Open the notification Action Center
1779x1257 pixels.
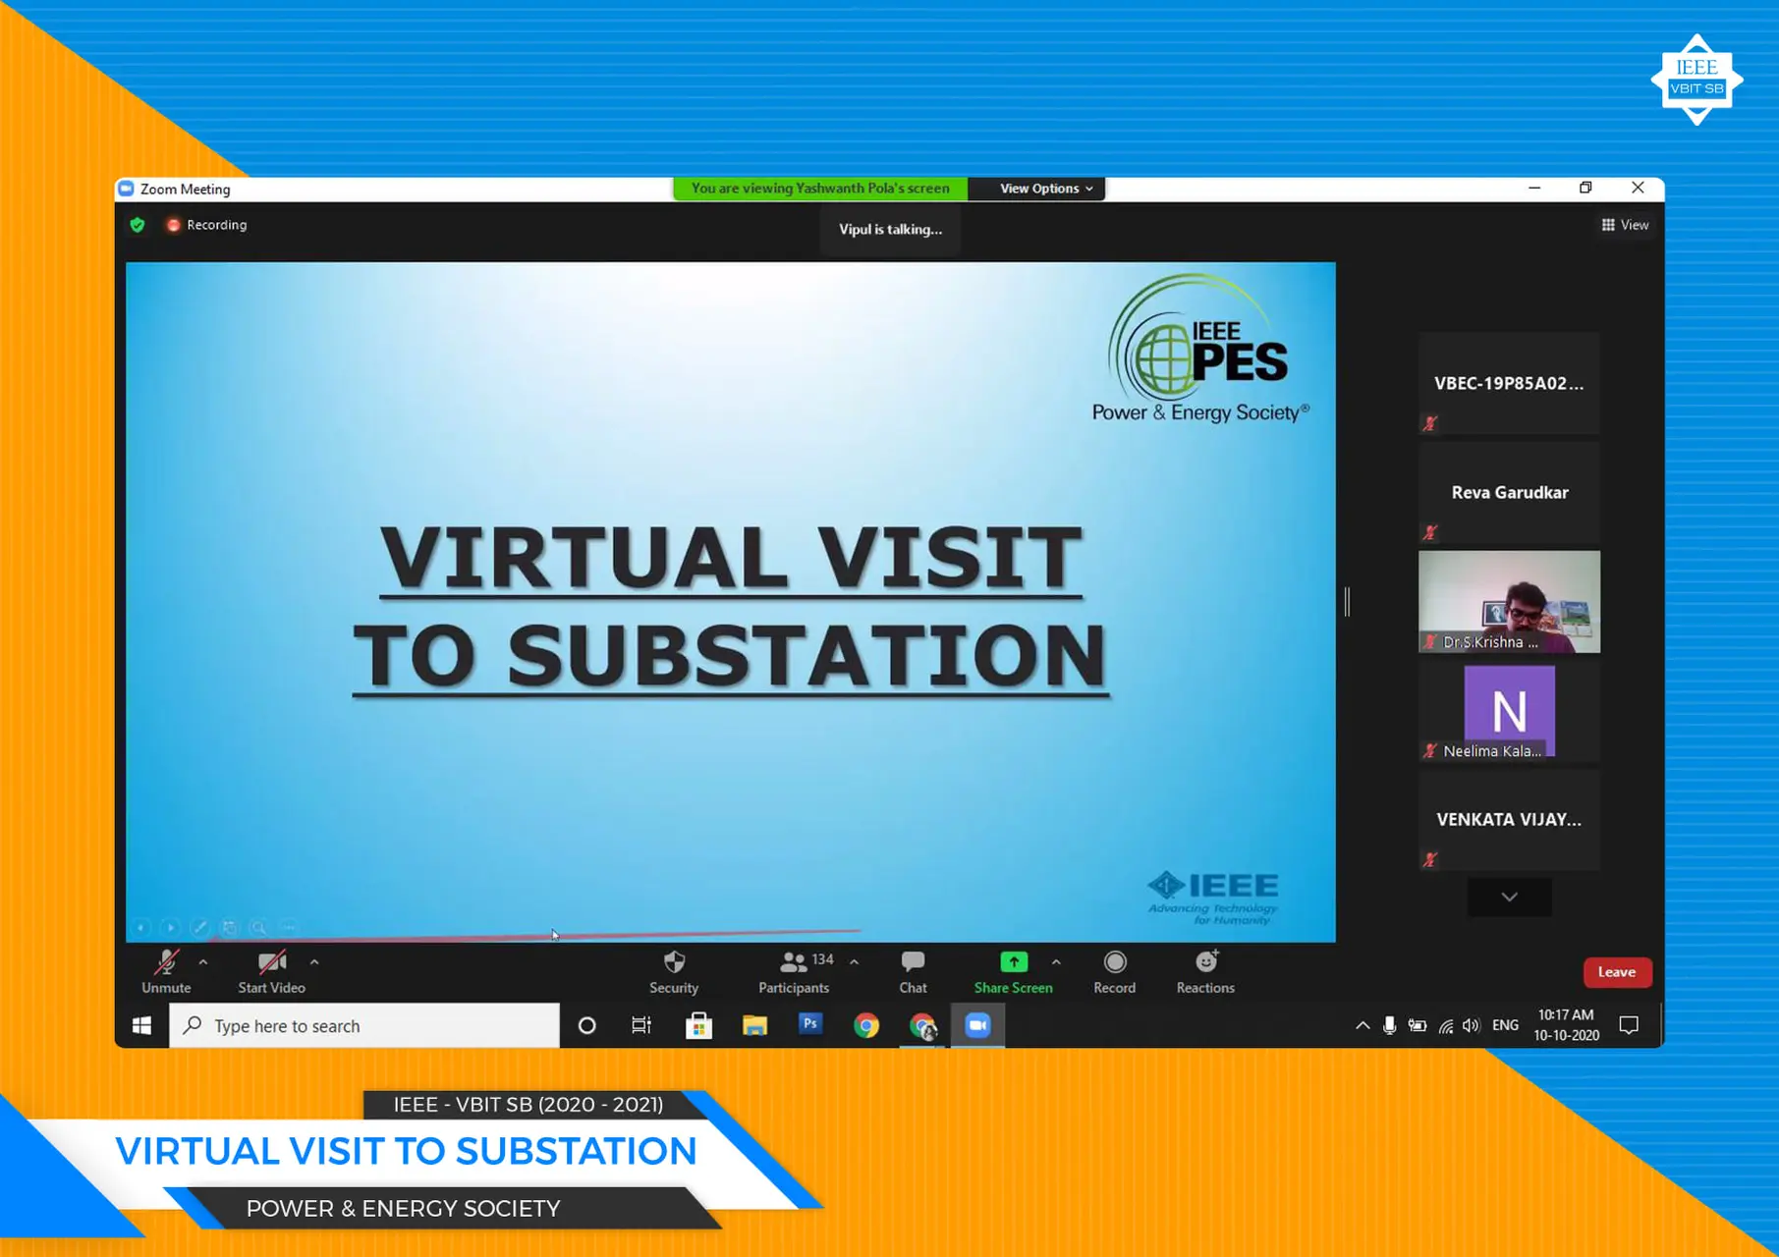(1629, 1025)
